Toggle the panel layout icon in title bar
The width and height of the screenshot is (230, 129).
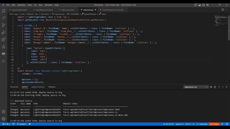(200, 5)
